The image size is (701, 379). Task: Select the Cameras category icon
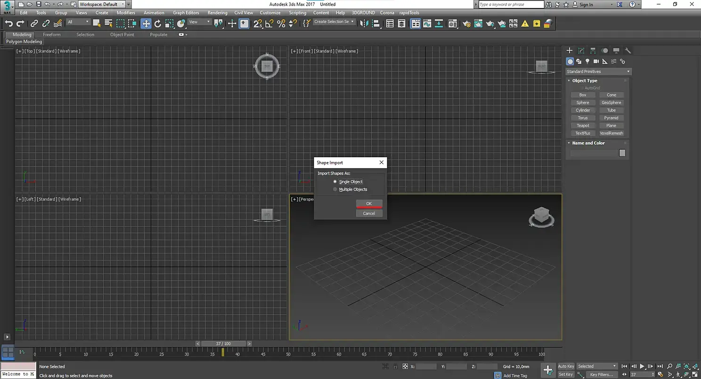pyautogui.click(x=596, y=61)
